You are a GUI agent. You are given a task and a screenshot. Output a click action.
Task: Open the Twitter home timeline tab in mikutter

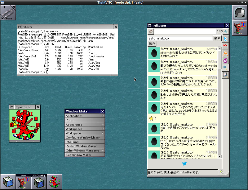225,39
